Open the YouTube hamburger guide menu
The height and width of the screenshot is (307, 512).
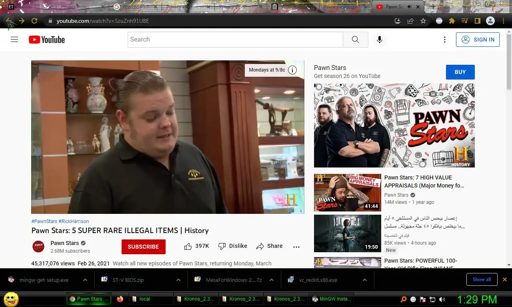coord(14,40)
